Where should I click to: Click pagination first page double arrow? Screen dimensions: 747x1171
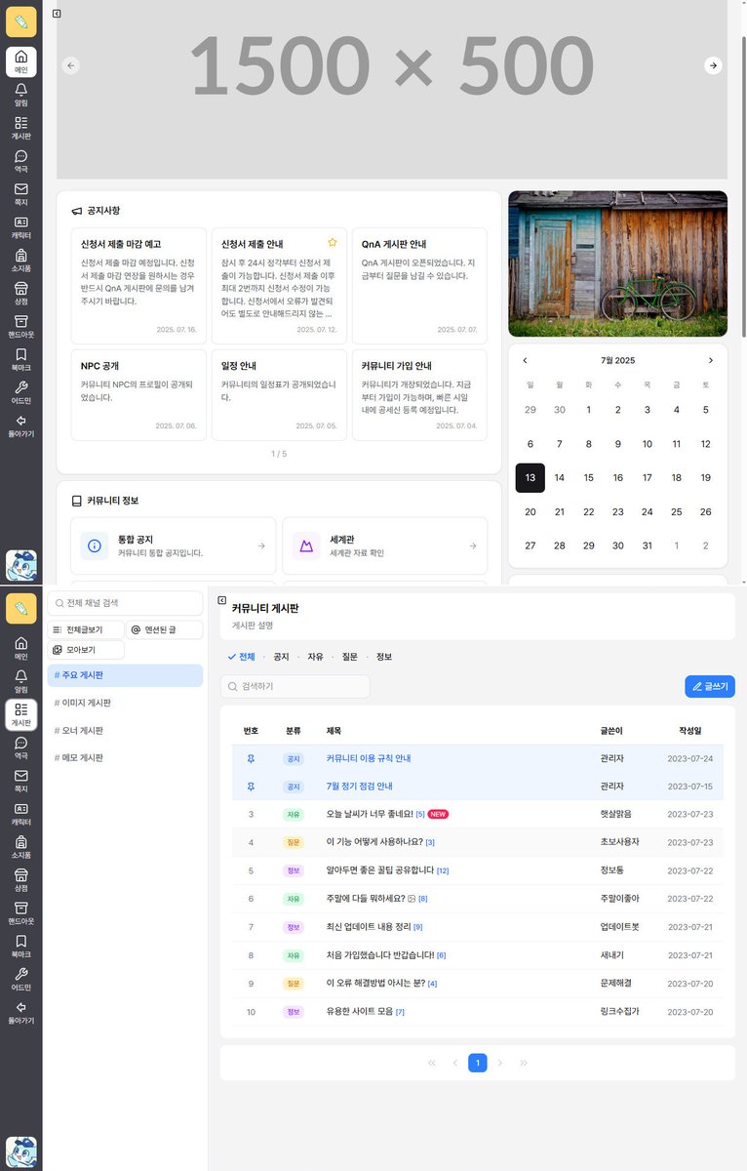coord(432,1063)
